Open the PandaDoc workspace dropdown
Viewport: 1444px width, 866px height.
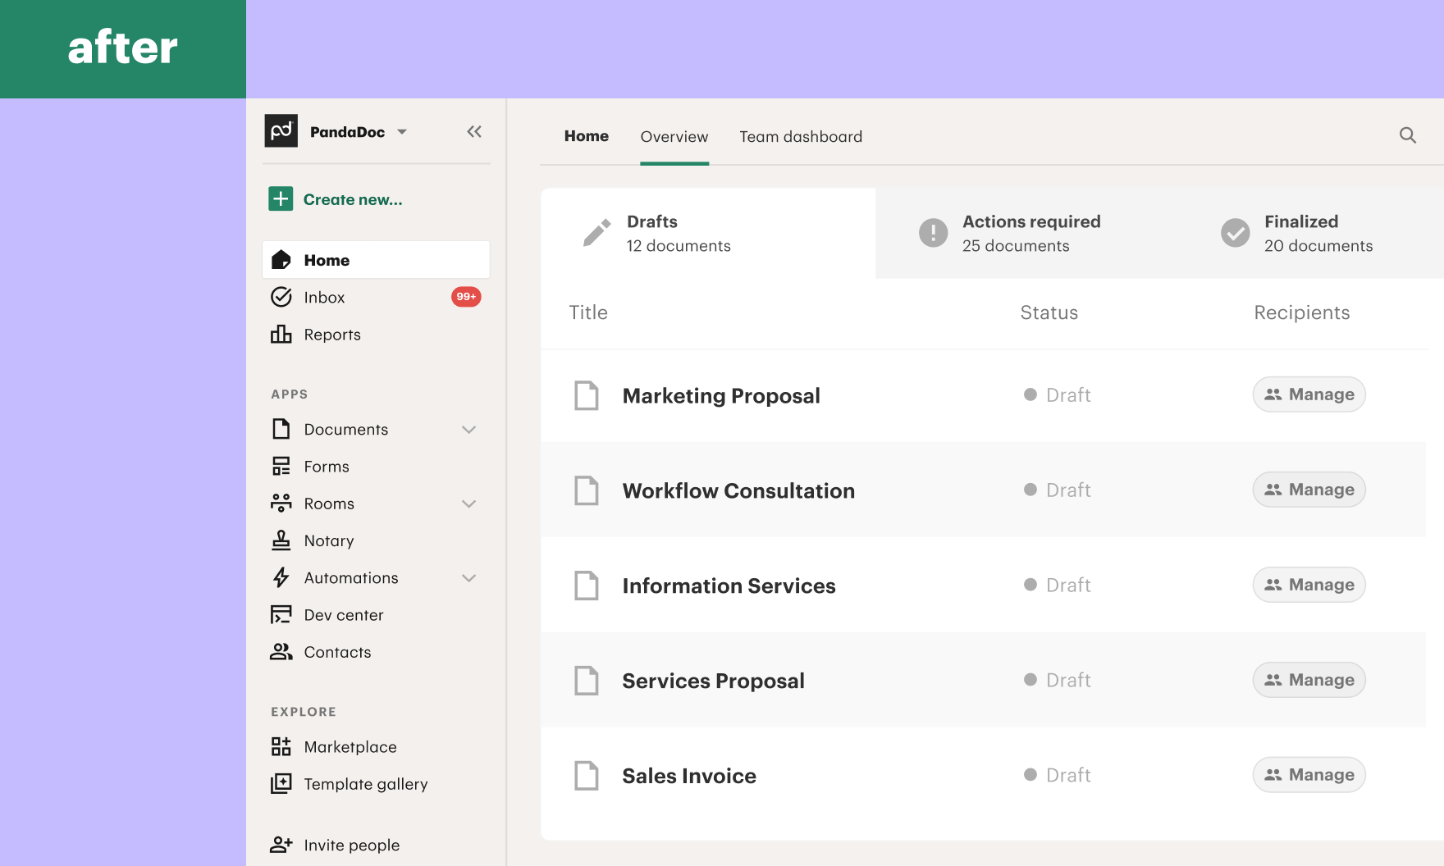(402, 132)
